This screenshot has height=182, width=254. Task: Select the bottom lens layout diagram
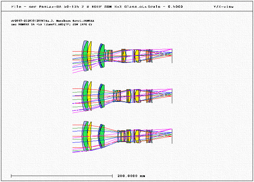122,137
